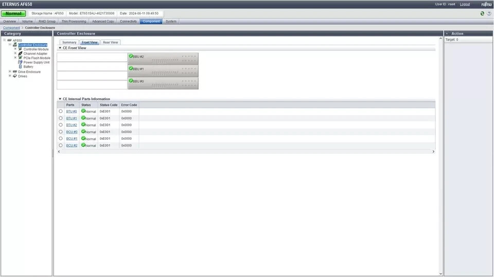This screenshot has width=494, height=277.
Task: Select the BCU #0 radio button
Action: coord(61,132)
